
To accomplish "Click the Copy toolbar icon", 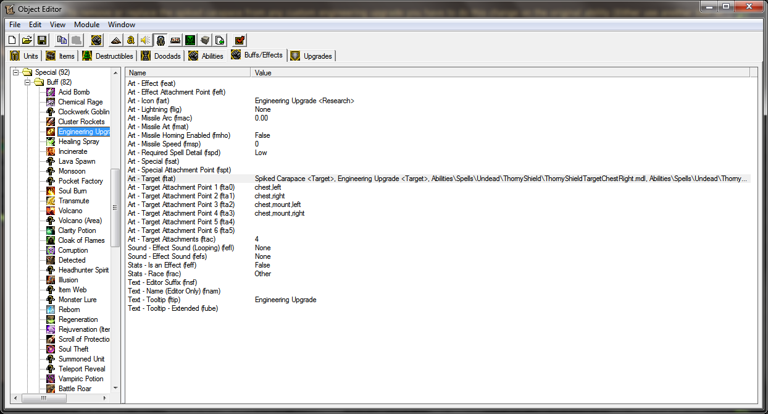I will pos(61,40).
